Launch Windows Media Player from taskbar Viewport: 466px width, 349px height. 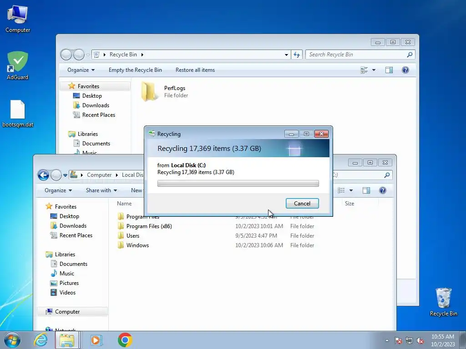(96, 340)
